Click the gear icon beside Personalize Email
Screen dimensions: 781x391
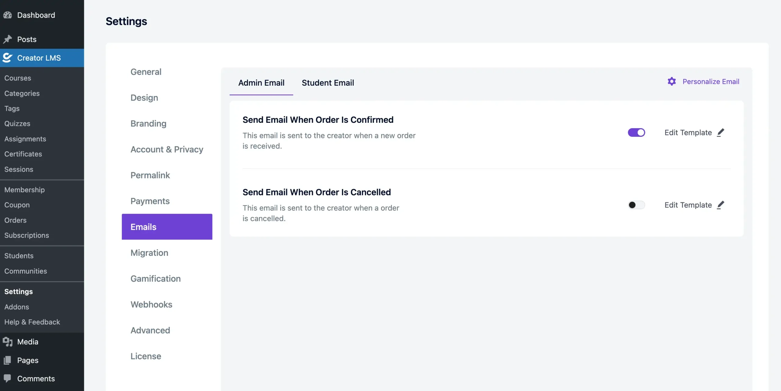(672, 81)
